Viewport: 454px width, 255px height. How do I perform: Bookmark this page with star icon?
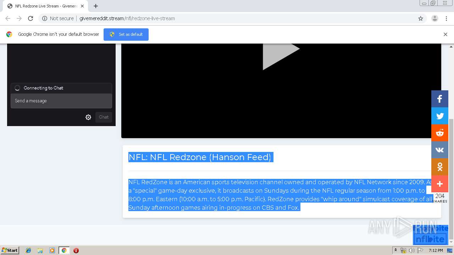(x=421, y=18)
